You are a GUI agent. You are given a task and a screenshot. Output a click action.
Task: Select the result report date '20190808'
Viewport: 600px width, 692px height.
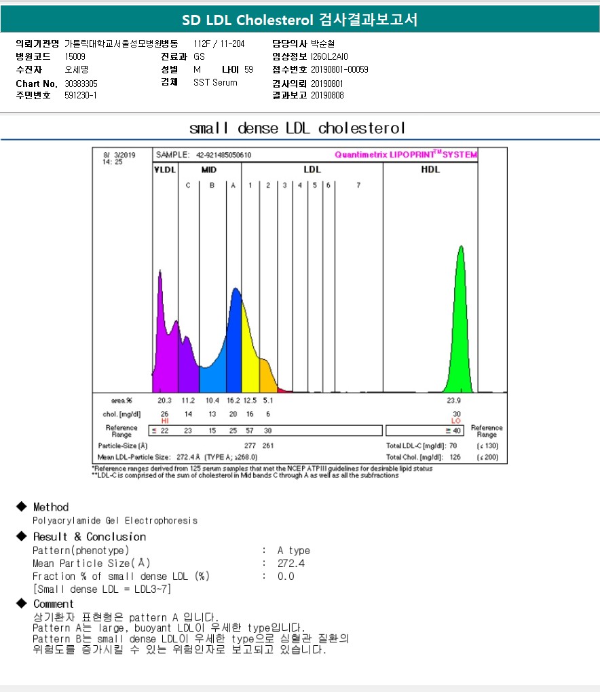[327, 95]
